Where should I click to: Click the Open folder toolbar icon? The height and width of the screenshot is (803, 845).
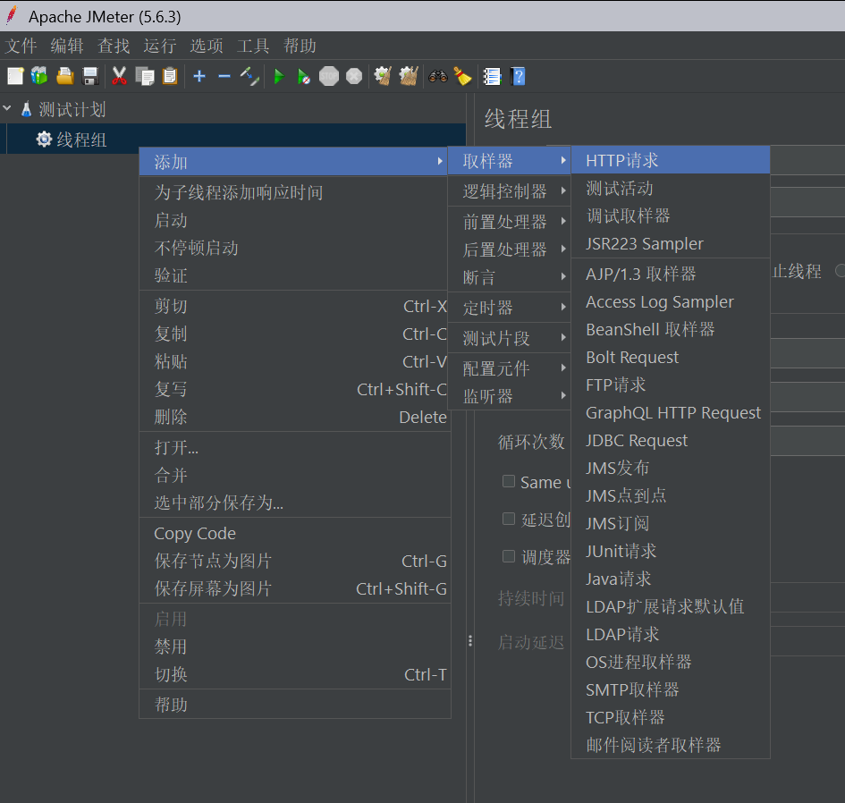point(65,76)
